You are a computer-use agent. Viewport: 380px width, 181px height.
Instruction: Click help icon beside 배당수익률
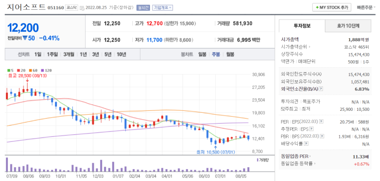click(x=306, y=144)
